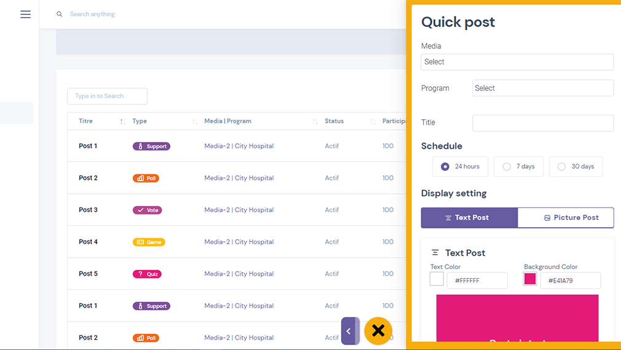Click the pink background color swatch
Screen dimensions: 621x350
pos(530,279)
